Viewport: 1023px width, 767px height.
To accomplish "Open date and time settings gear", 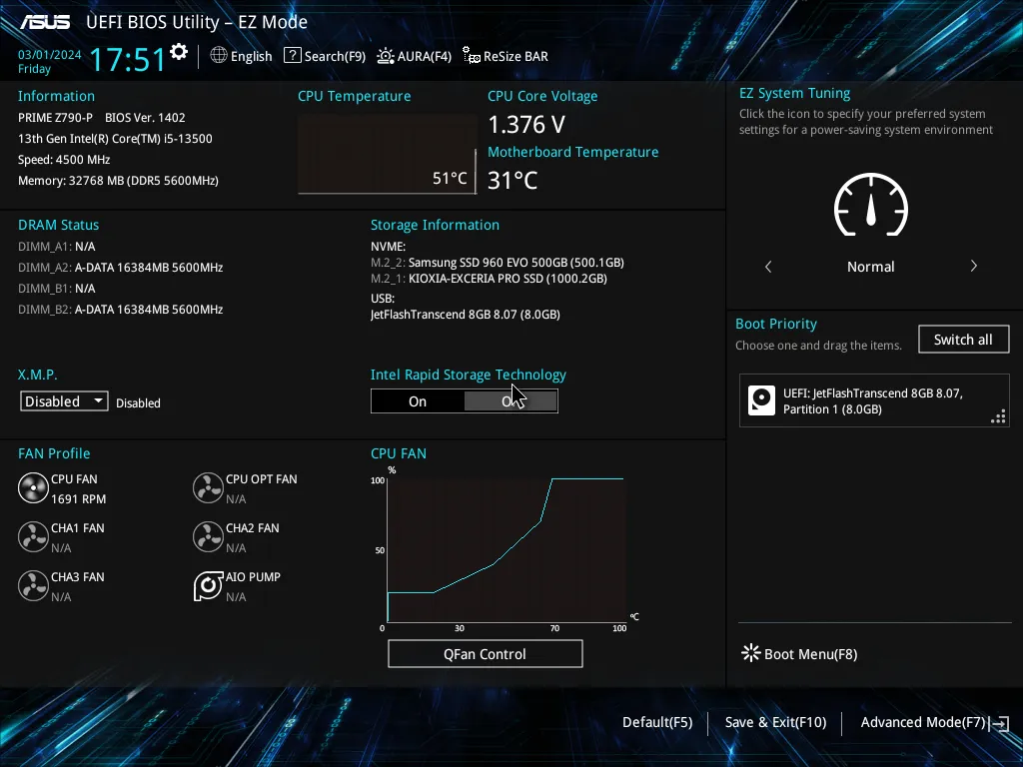I will click(179, 52).
